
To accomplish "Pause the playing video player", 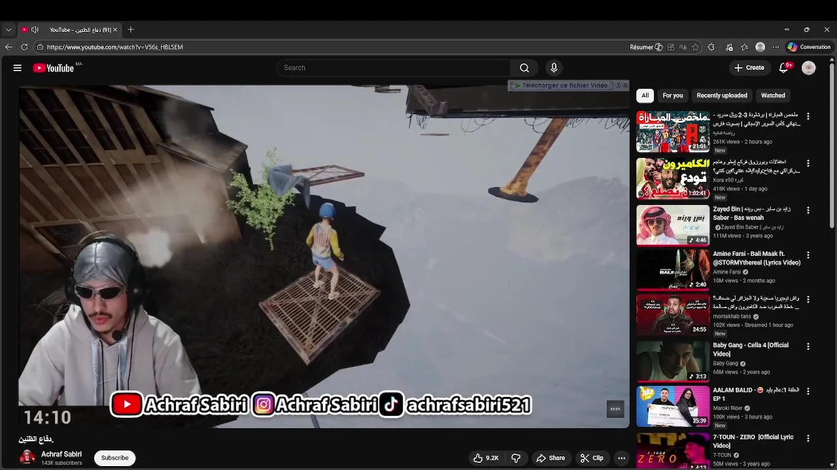I will tap(324, 256).
